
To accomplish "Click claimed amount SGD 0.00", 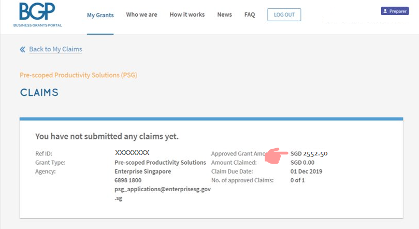I will coord(302,163).
